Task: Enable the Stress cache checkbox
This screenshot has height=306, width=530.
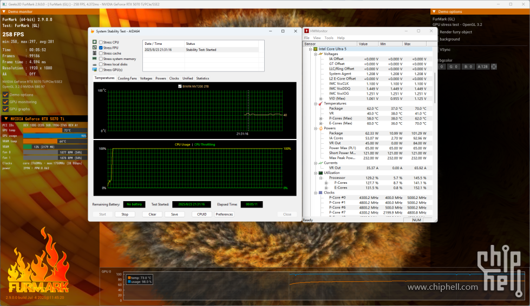Action: 101,54
